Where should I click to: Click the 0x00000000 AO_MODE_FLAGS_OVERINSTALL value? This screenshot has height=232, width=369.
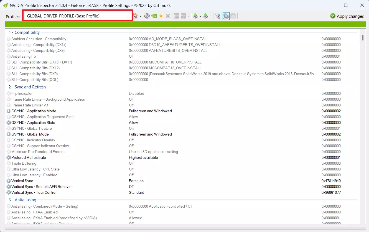[x=169, y=39]
